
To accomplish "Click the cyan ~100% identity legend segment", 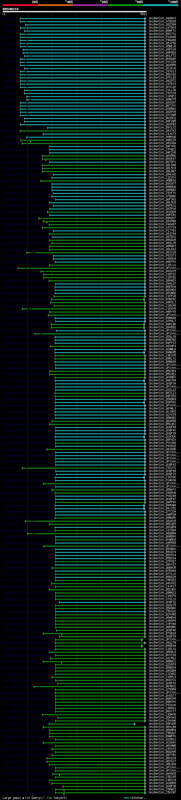I will pyautogui.click(x=161, y=5).
